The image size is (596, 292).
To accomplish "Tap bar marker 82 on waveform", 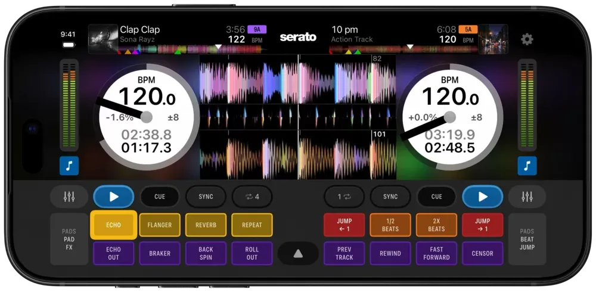I will tap(377, 58).
